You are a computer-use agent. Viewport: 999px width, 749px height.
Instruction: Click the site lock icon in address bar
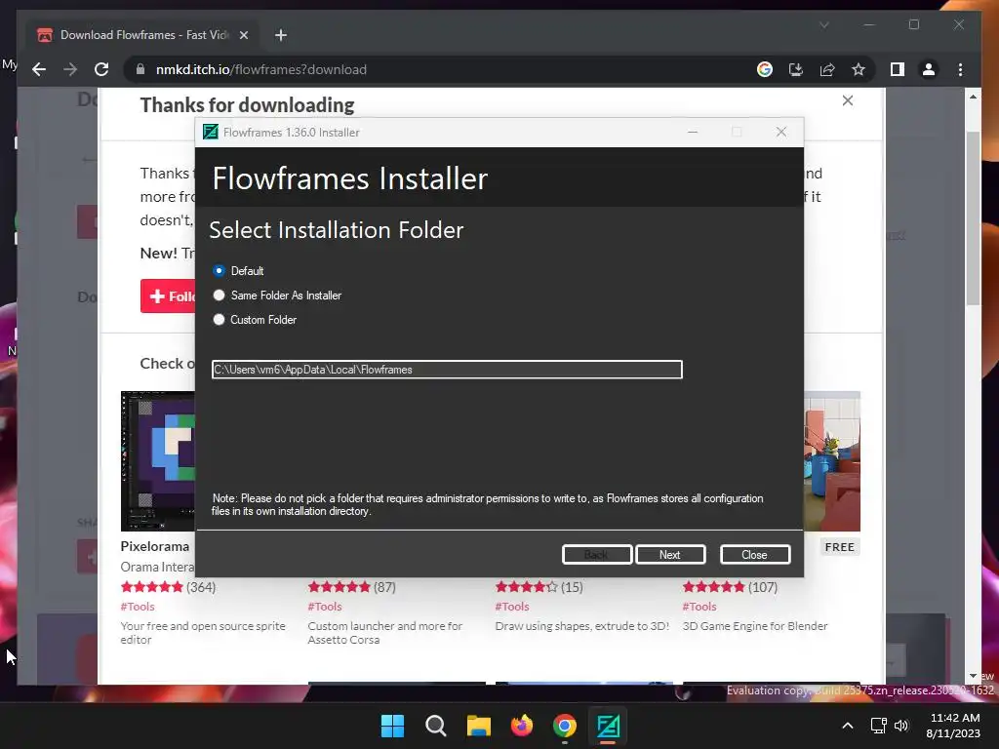[140, 69]
